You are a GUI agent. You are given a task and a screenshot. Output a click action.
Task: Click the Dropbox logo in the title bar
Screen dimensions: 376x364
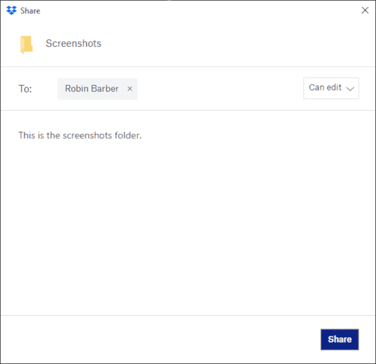[x=12, y=10]
